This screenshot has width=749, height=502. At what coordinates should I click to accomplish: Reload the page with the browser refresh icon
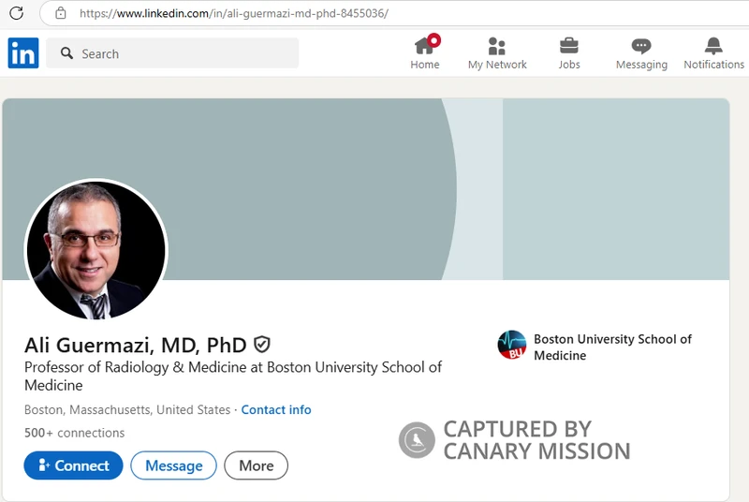click(16, 13)
